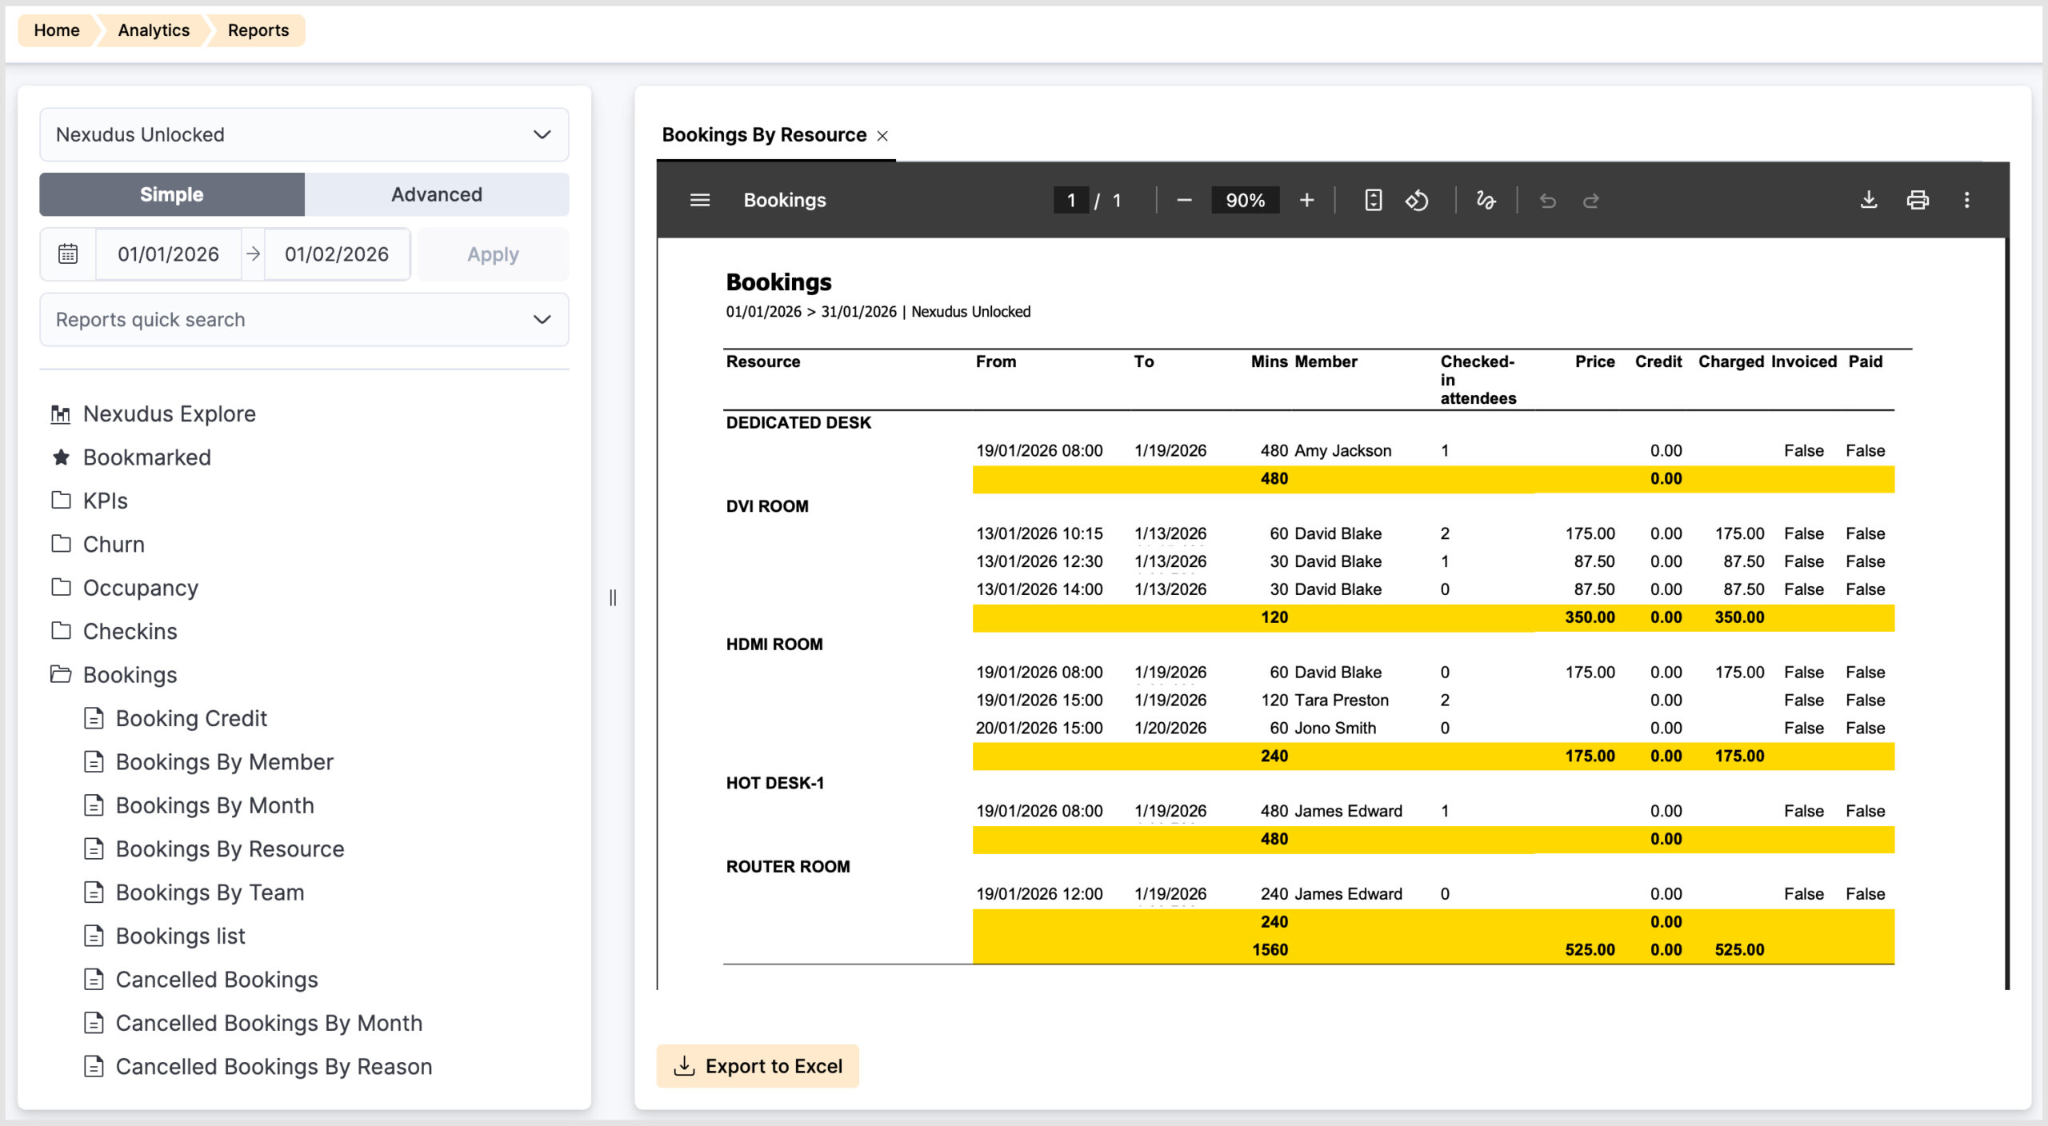Viewport: 2048px width, 1126px height.
Task: Select the Bookings By Resource tab
Action: point(764,134)
